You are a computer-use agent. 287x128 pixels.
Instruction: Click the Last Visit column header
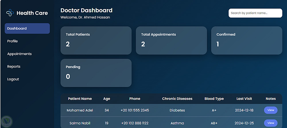coord(244,99)
